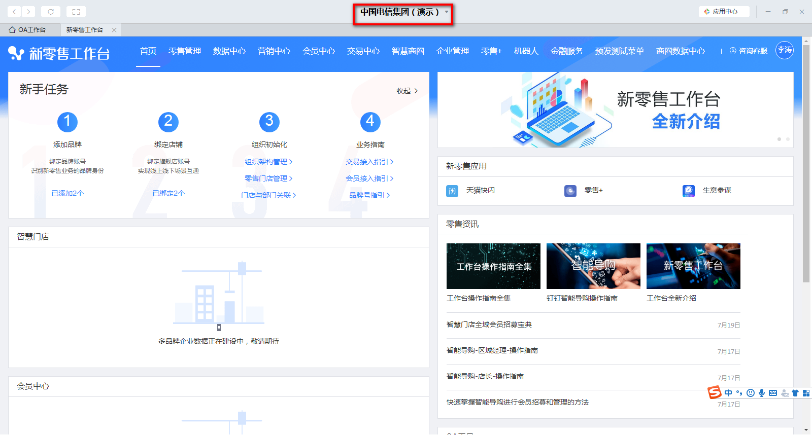The height and width of the screenshot is (436, 812).
Task: Click step 4 circle for 业务指南
Action: (370, 122)
